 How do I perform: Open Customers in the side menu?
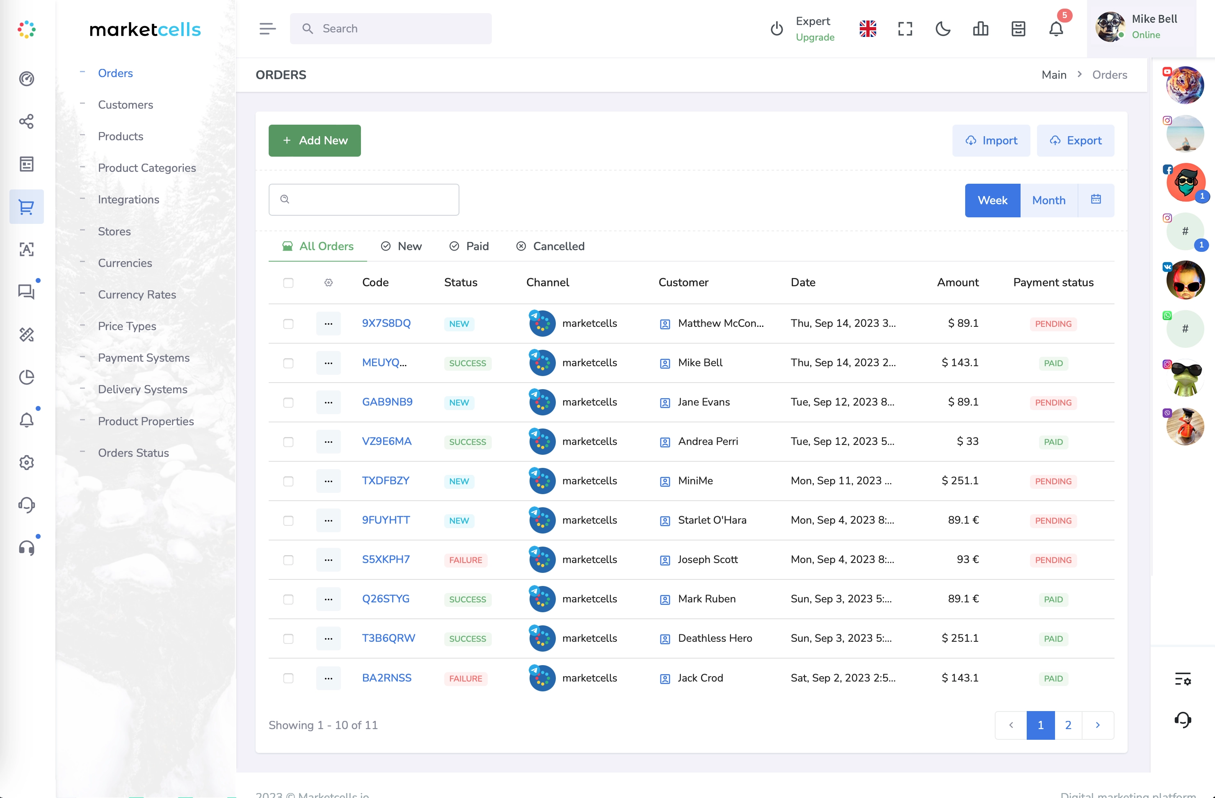[x=126, y=105]
